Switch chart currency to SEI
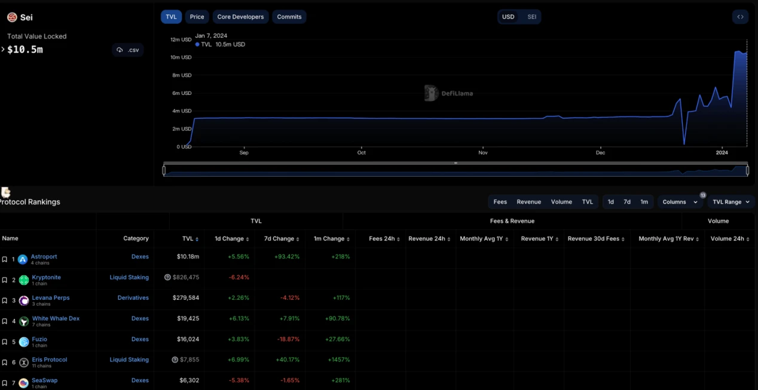This screenshot has height=390, width=758. 531,17
